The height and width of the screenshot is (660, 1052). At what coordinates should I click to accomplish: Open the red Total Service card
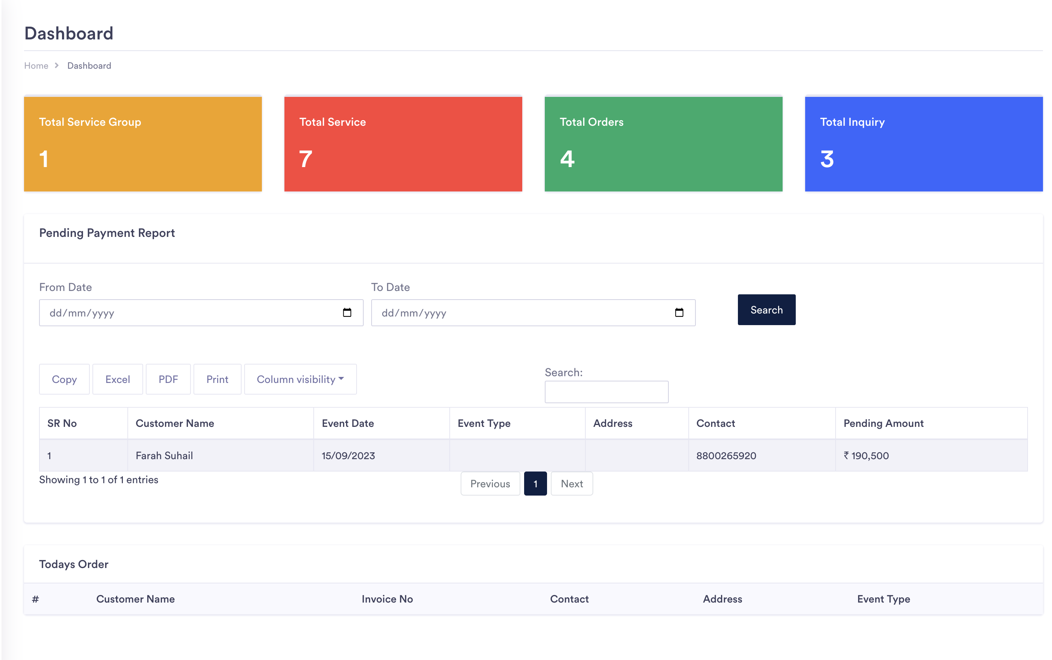[x=403, y=144]
